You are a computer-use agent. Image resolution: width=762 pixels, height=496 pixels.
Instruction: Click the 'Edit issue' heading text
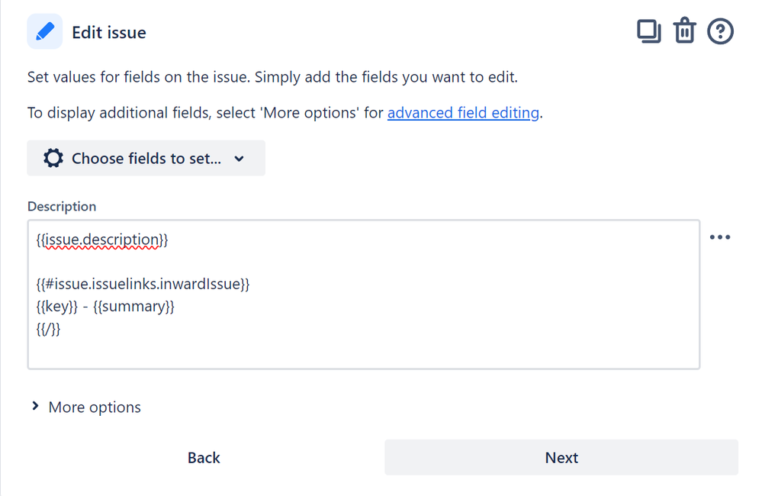[x=109, y=33]
